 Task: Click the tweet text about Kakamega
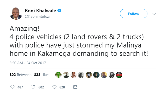pos(79,41)
